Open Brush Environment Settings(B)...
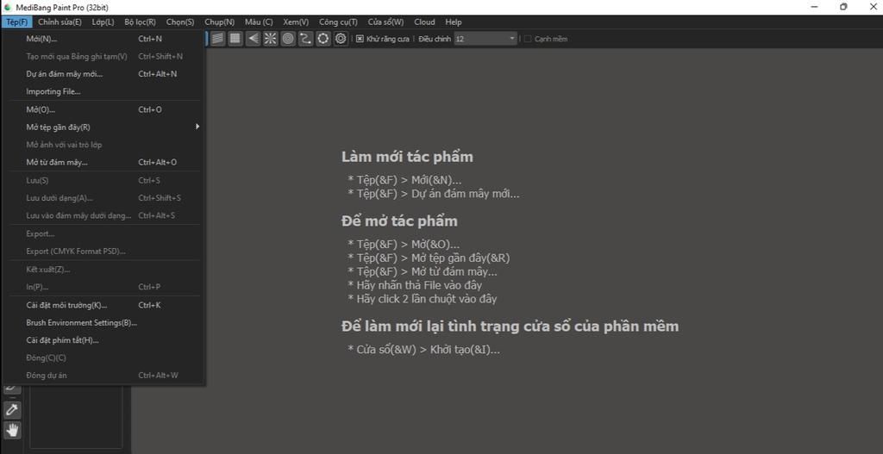883x454 pixels. [x=104, y=323]
